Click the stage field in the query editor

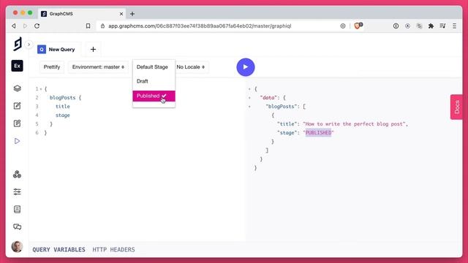click(x=63, y=115)
